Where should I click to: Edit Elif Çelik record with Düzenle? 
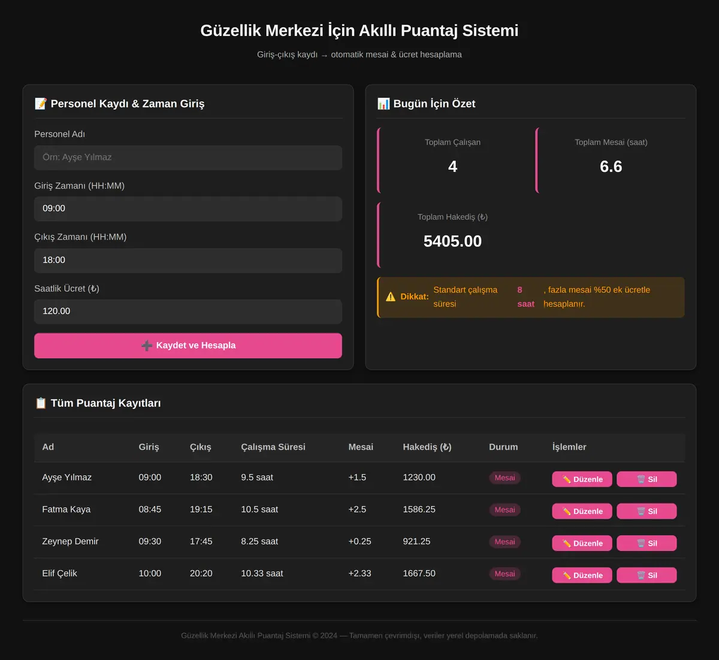tap(582, 575)
